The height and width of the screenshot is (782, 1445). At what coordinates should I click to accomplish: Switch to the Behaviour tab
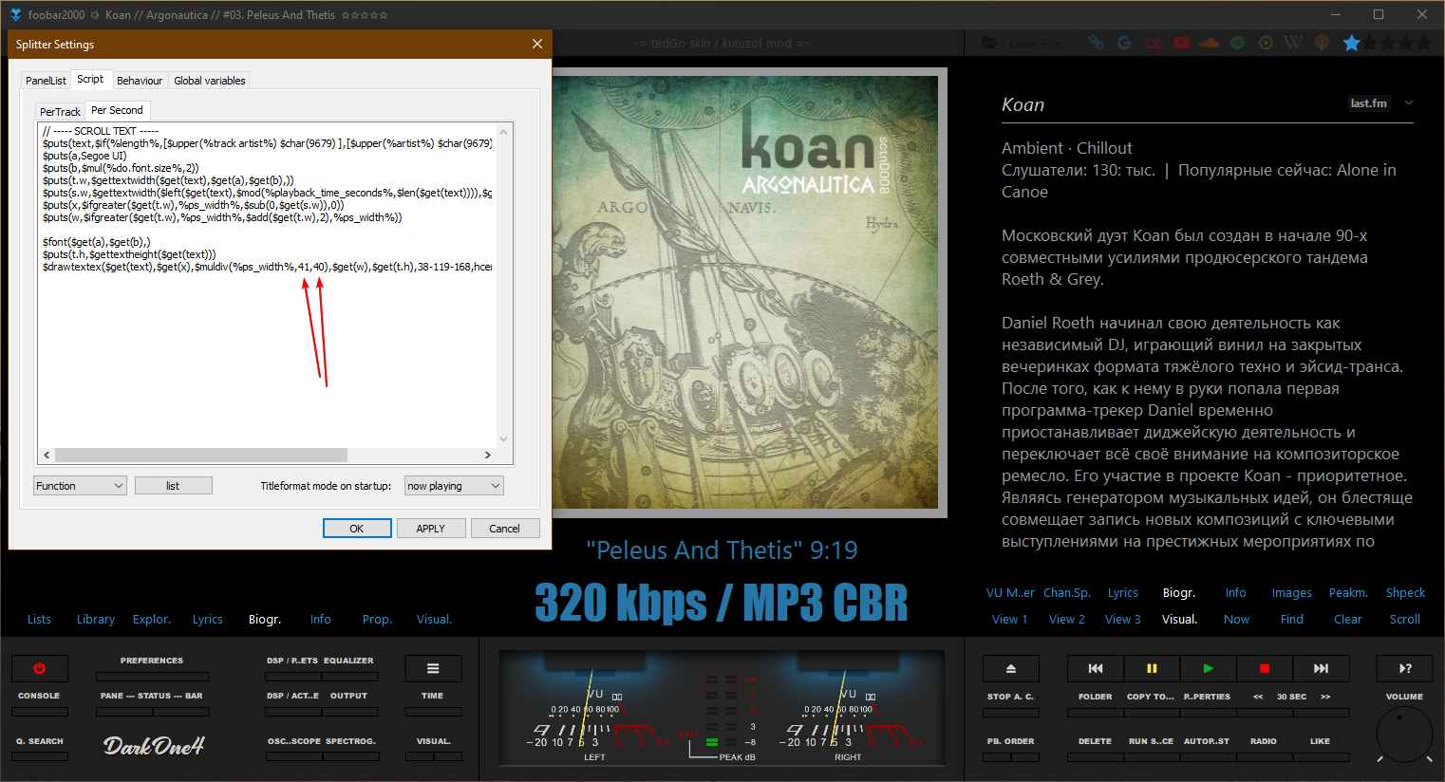point(140,81)
